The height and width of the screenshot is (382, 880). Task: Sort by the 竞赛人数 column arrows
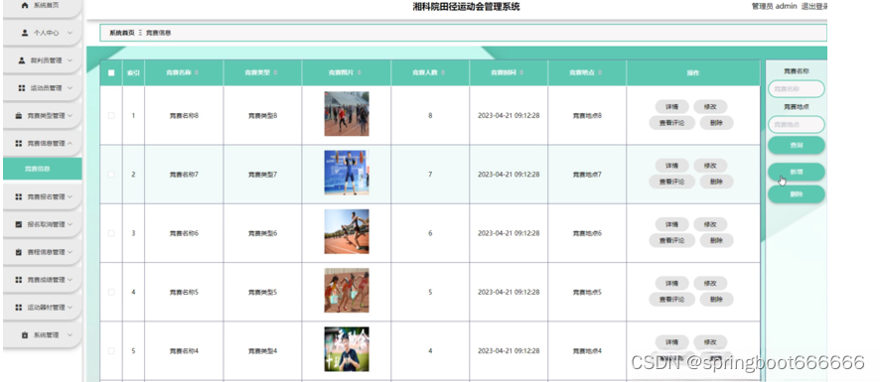[443, 72]
